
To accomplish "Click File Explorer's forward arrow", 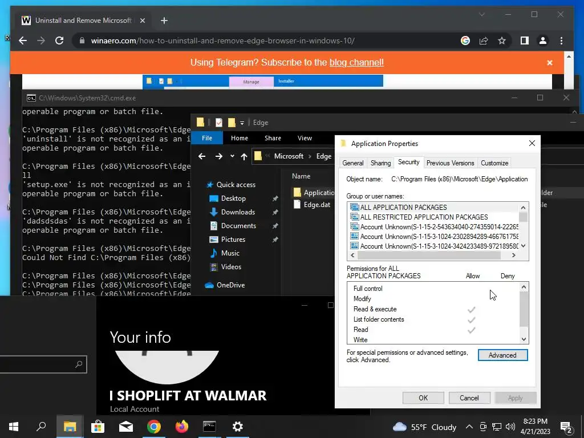I will (218, 156).
